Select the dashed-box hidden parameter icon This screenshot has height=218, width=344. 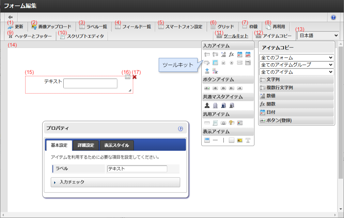tap(207, 123)
